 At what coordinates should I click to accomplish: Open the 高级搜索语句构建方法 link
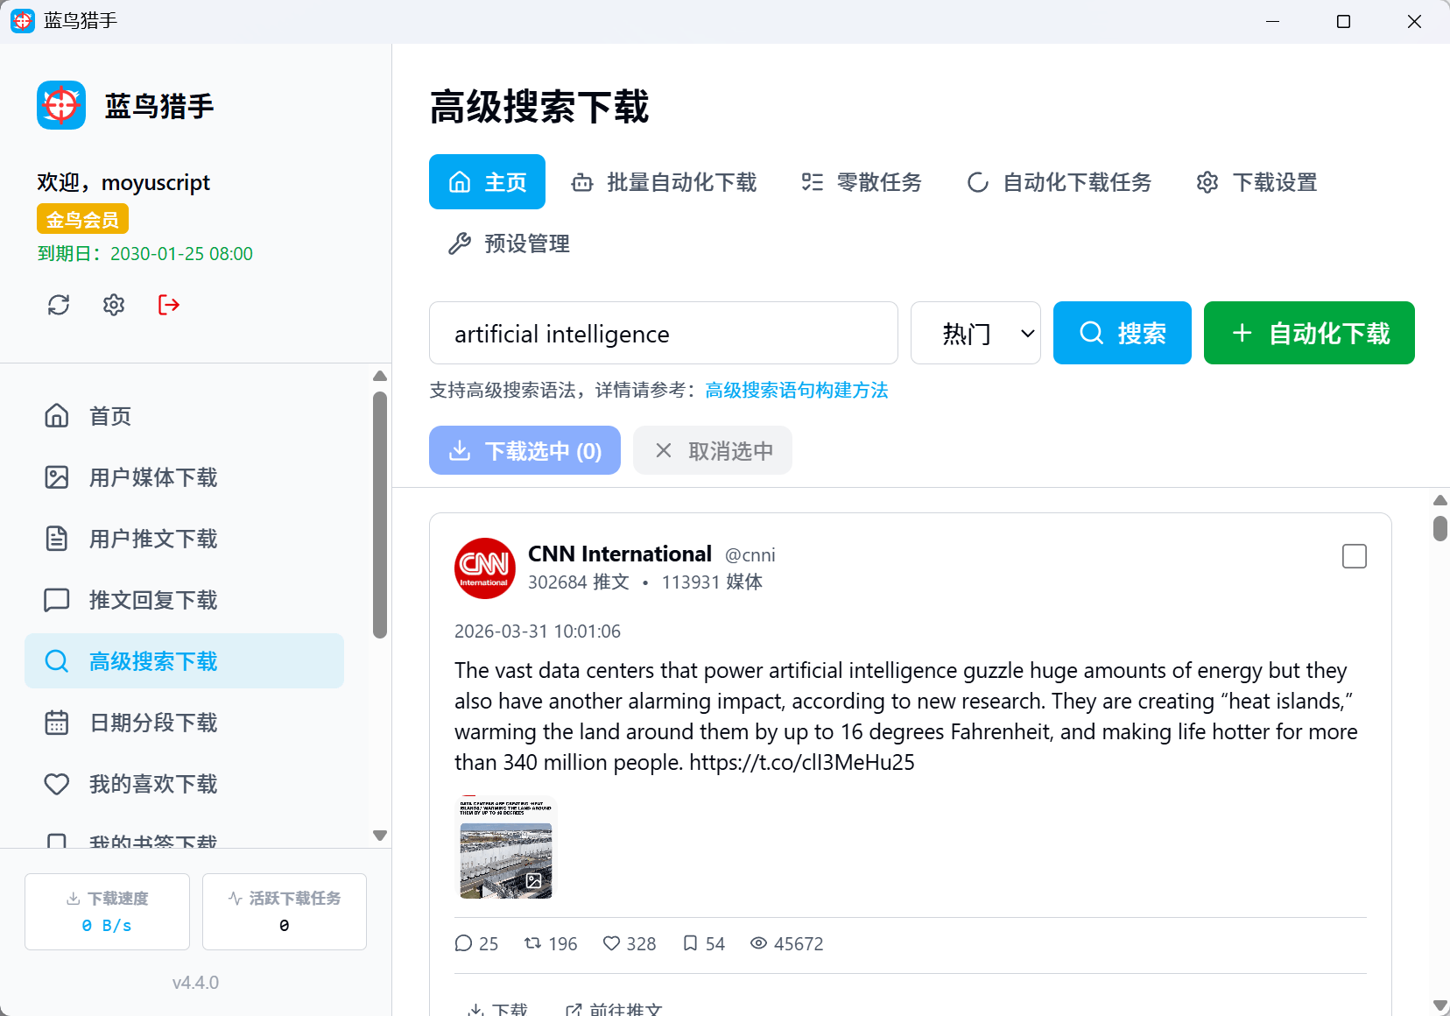796,390
